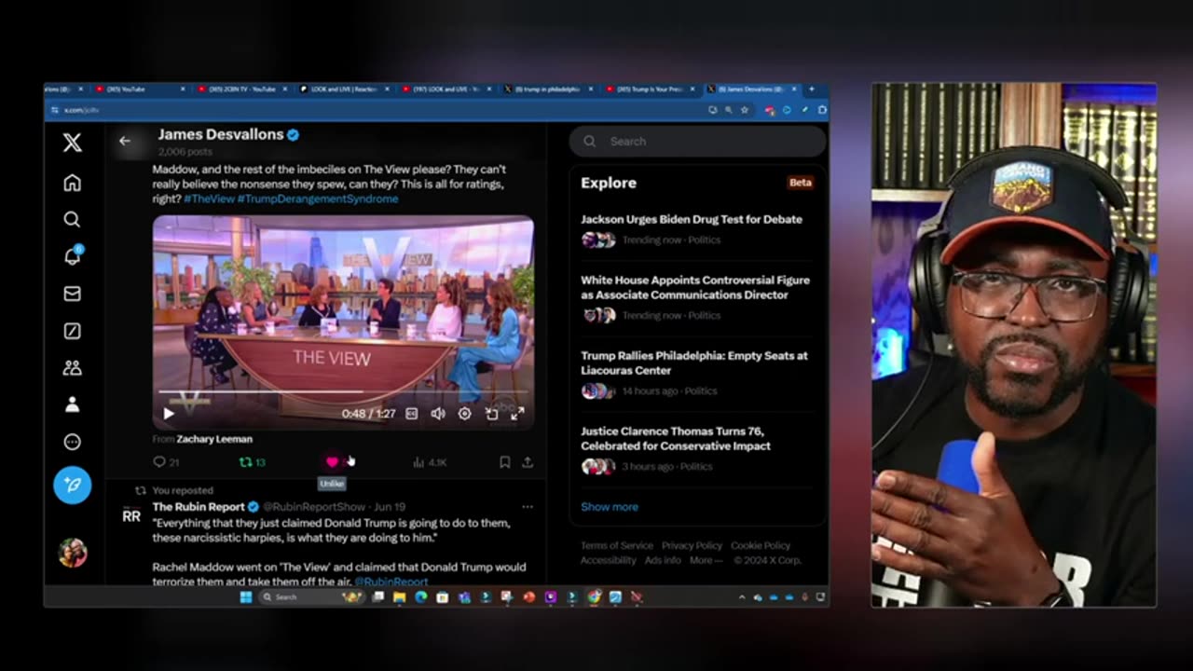1193x671 pixels.
Task: Open File Explorer from the taskbar
Action: click(x=399, y=597)
